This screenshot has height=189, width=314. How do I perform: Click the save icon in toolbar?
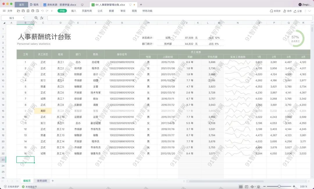point(24,11)
